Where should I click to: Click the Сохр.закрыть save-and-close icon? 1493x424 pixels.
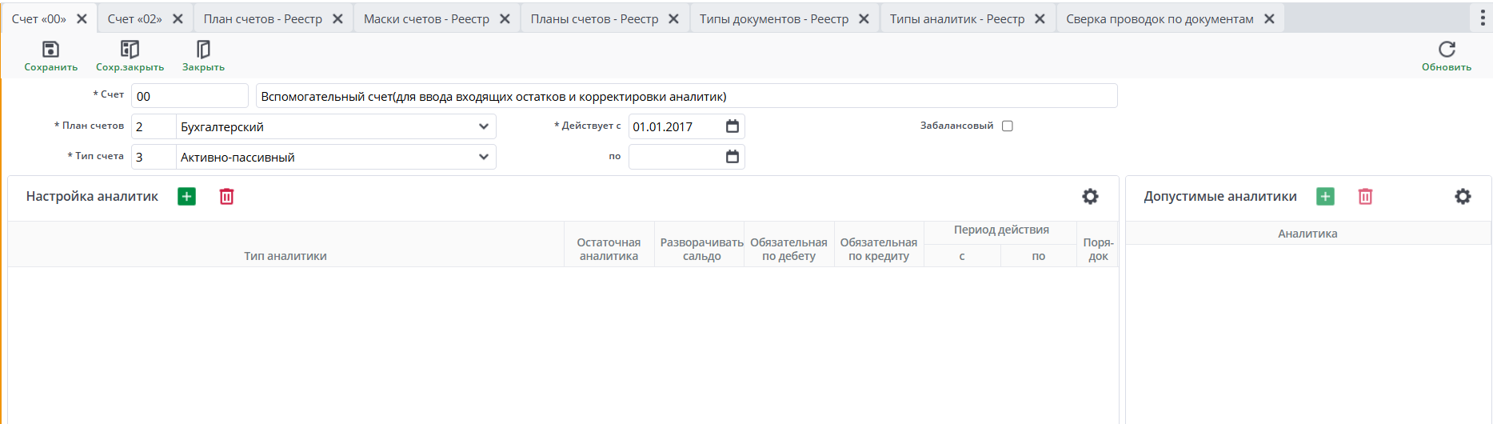click(130, 50)
